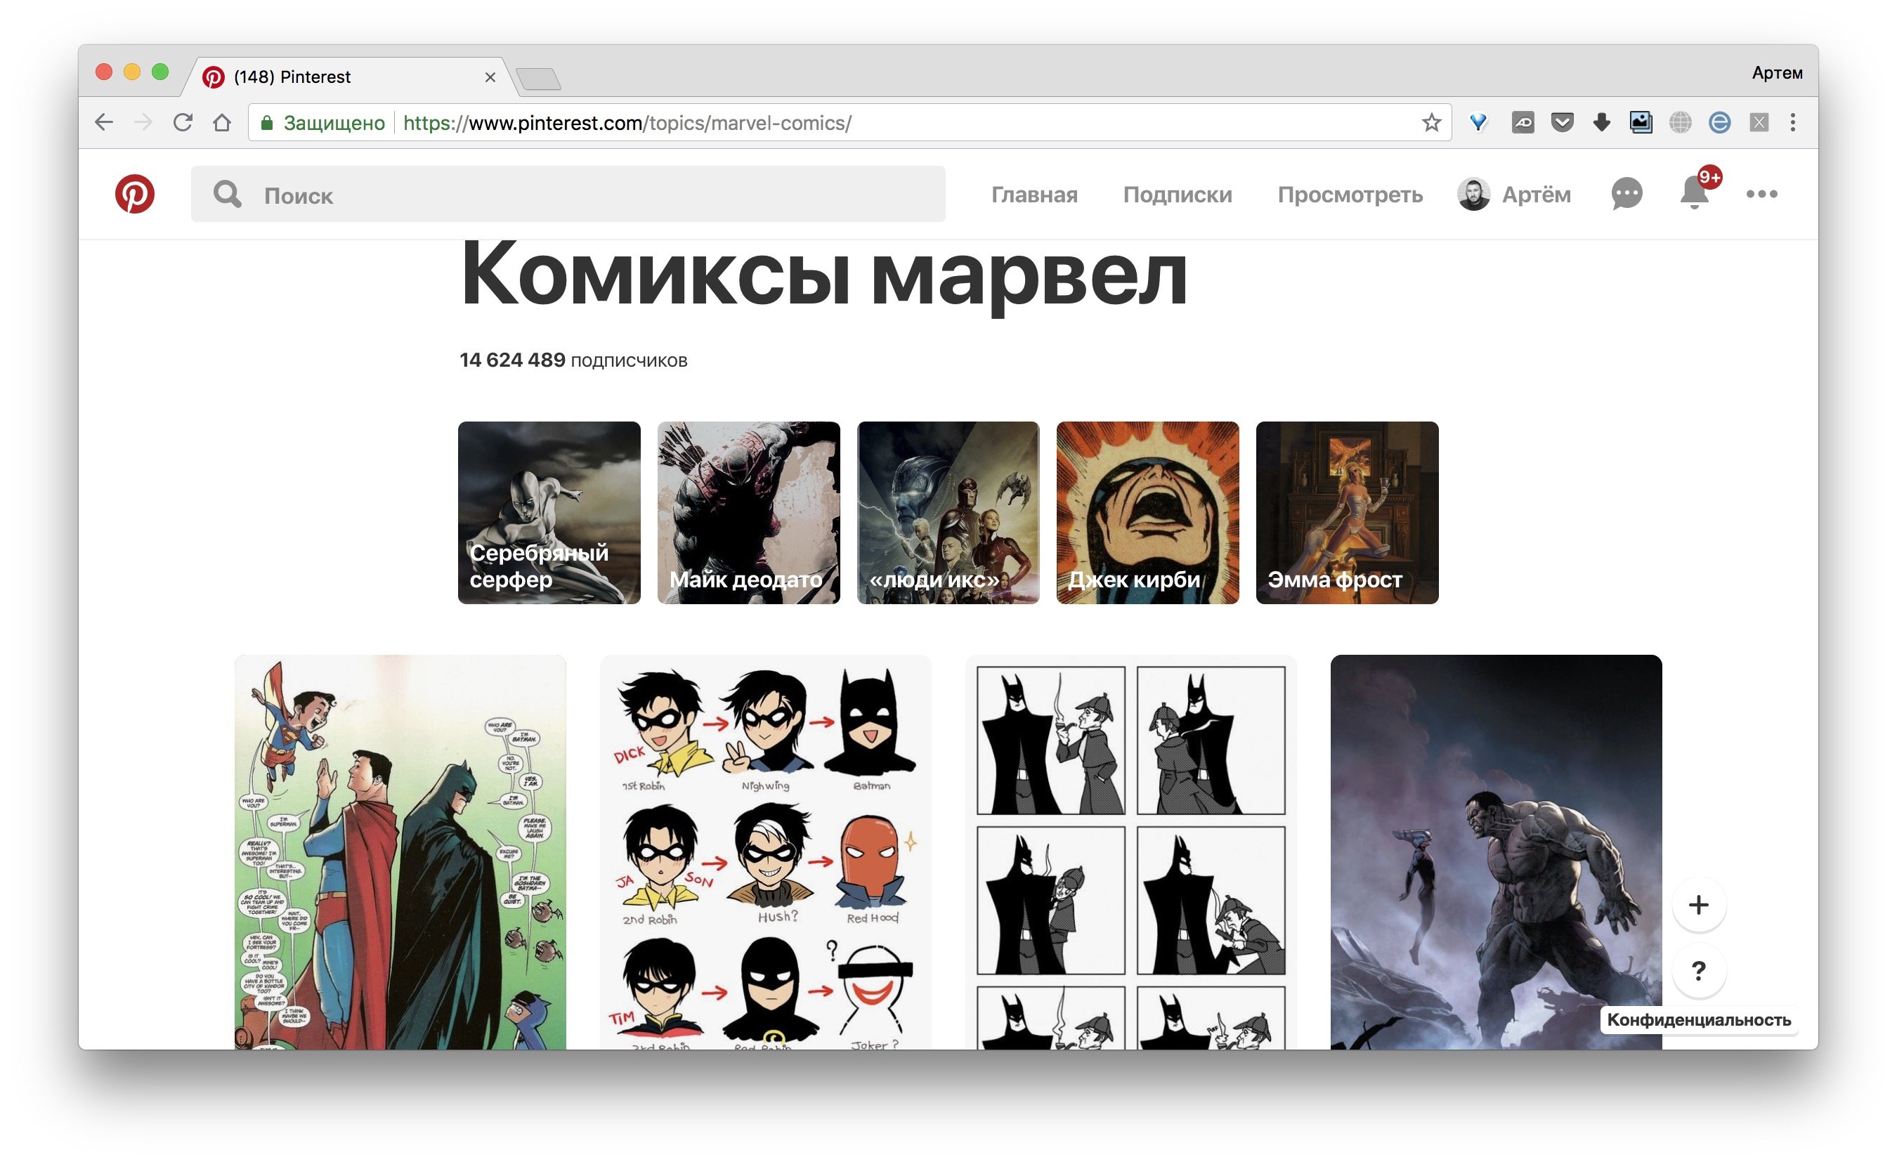Open «люди икс» topic tile
Viewport: 1897px width, 1162px height.
click(948, 512)
